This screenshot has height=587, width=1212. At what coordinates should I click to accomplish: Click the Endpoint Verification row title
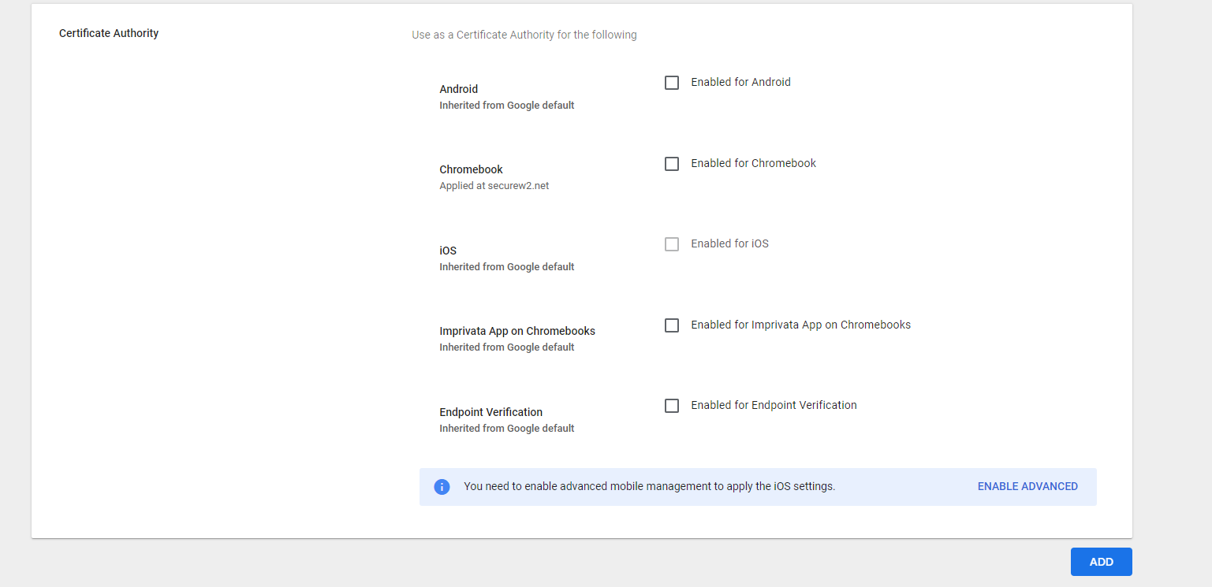click(x=490, y=412)
